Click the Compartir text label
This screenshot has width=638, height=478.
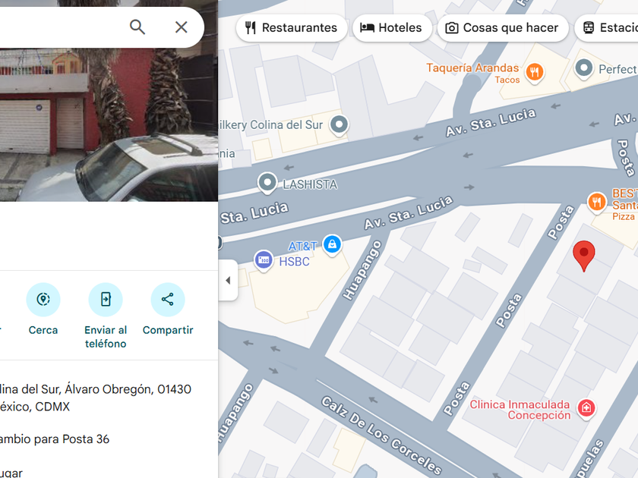pyautogui.click(x=168, y=330)
